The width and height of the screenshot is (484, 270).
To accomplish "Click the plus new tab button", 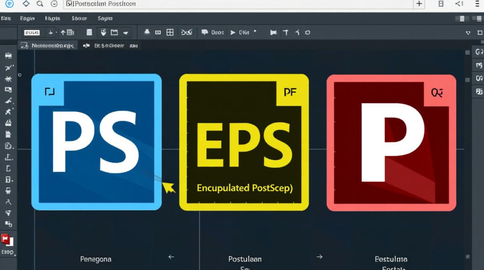I will click(419, 4).
